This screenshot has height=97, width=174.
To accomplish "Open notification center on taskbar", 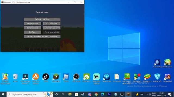I will (x=170, y=94).
